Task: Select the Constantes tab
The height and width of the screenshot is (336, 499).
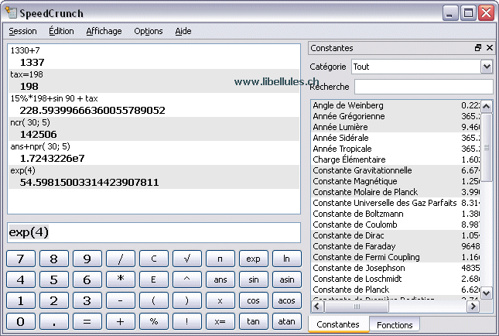Action: pyautogui.click(x=338, y=324)
